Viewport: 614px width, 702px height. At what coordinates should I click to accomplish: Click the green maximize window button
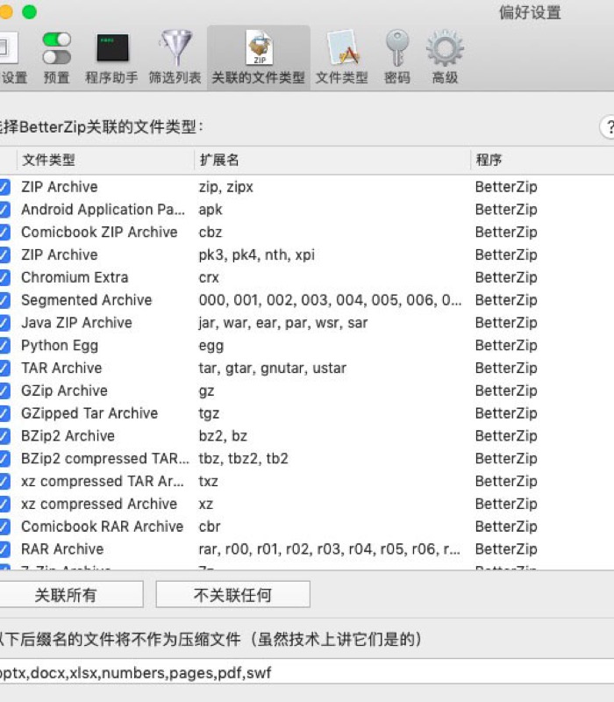[x=30, y=12]
